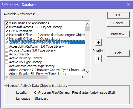
Task: Click the list's scroll up arrow
Action: [87, 24]
